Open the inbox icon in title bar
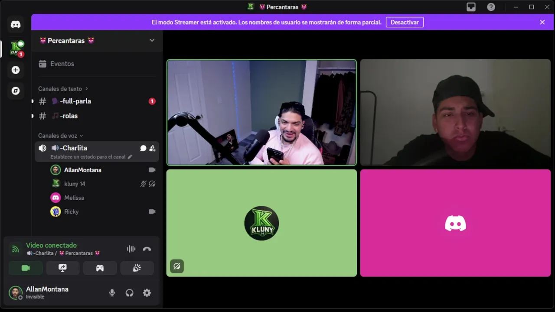 tap(471, 7)
